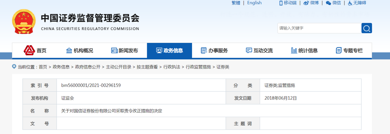Click the 发文日期 label cell
The image size is (390, 134).
click(243, 98)
